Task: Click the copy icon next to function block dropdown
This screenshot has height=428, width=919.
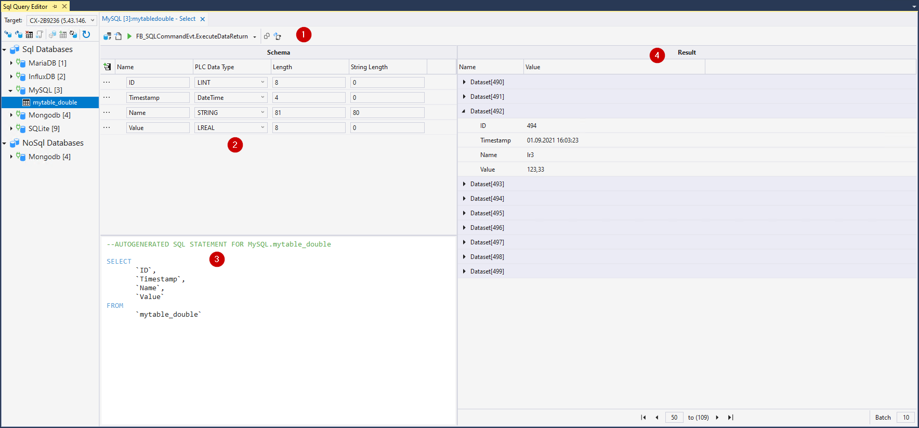Action: pyautogui.click(x=267, y=36)
